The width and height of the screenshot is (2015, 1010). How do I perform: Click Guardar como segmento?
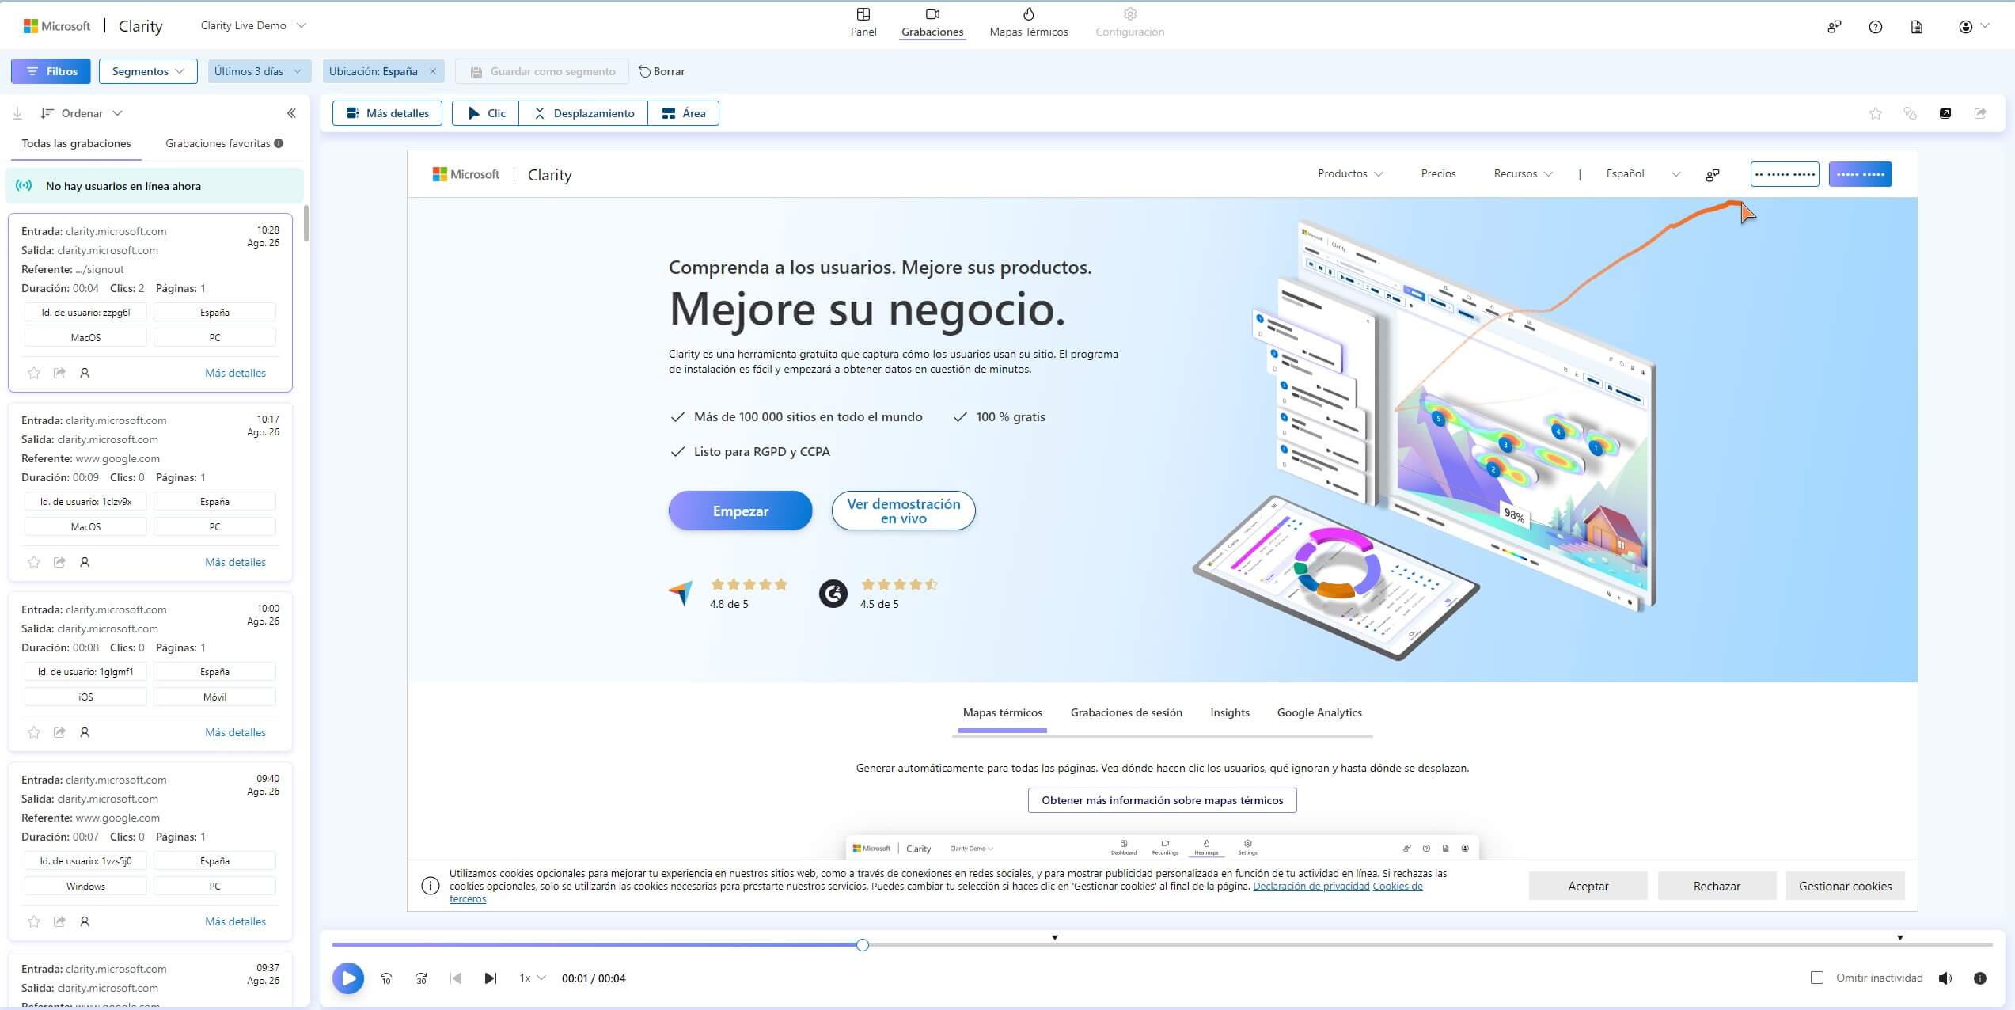coord(542,71)
